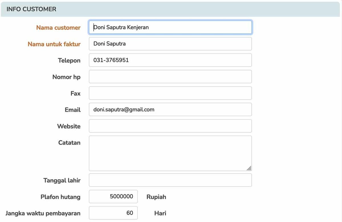
Task: Click the Plafon hutang field showing 5000000
Action: tap(113, 197)
